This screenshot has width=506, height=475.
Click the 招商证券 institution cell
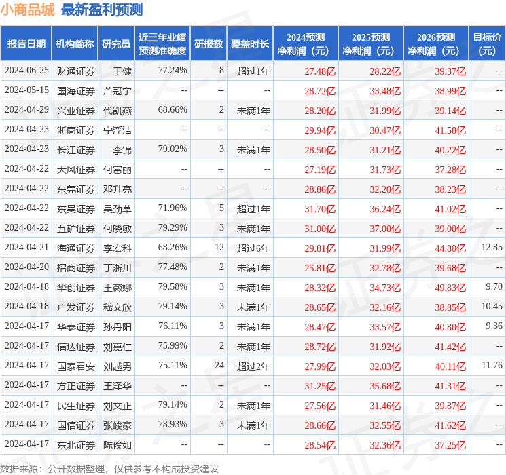76,268
